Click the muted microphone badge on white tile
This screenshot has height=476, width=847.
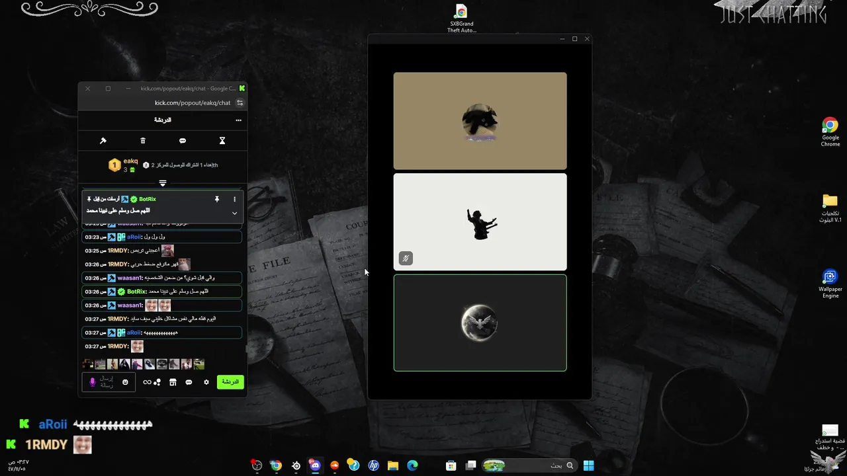point(406,258)
